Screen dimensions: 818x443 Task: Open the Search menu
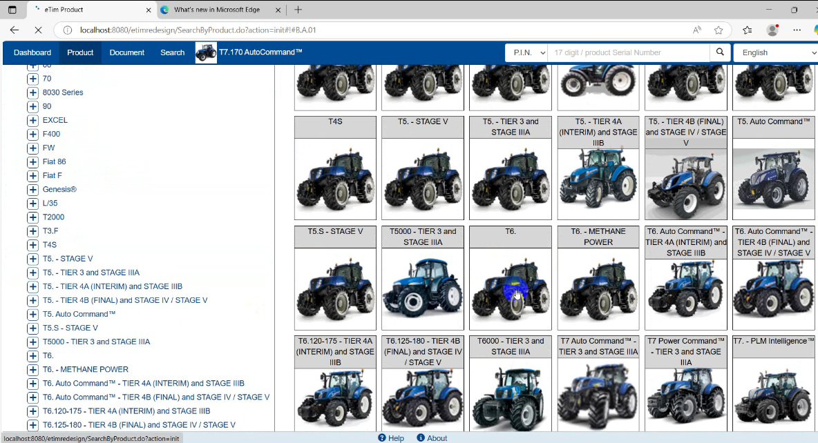[173, 52]
